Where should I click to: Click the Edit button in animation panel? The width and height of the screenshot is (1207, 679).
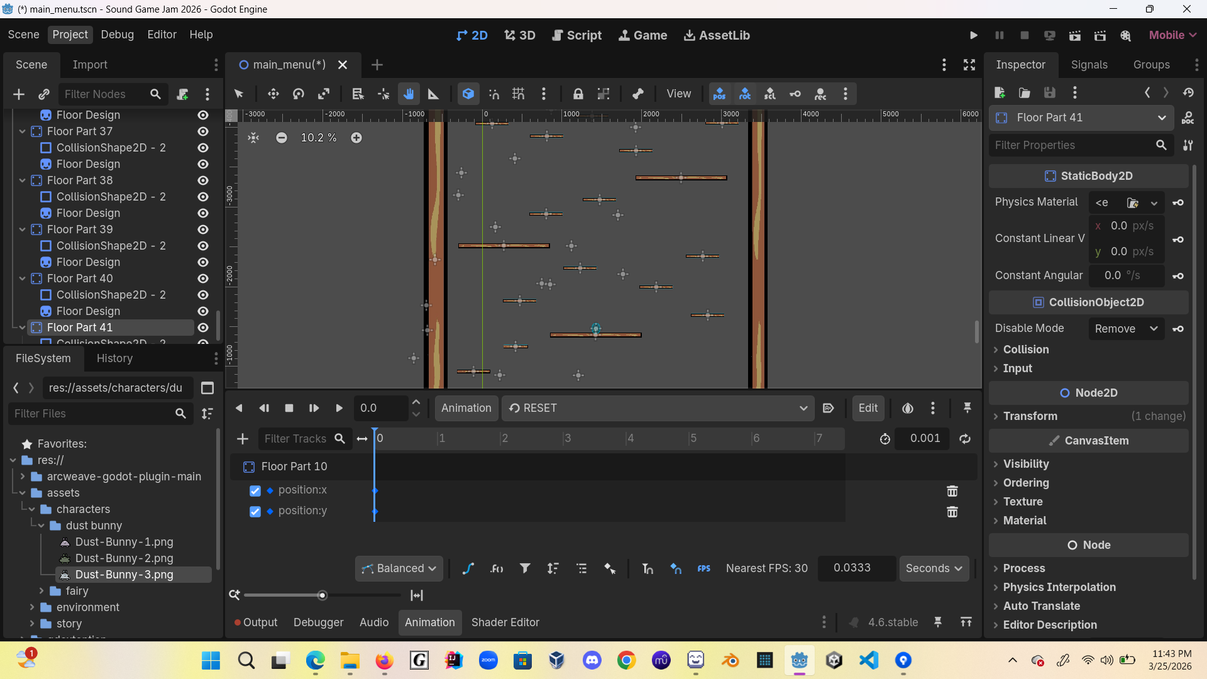(868, 408)
